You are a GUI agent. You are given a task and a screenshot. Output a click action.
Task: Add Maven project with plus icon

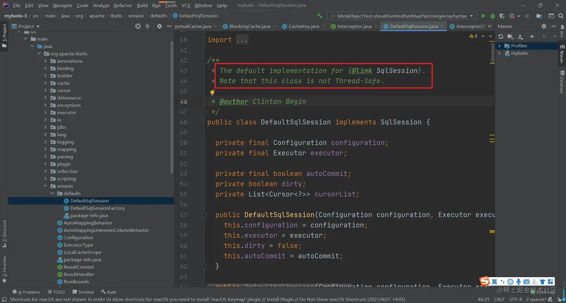532,36
